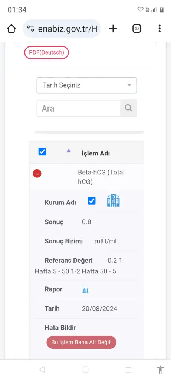This screenshot has width=171, height=380.
Task: Tap the browser home icon
Action: [11, 29]
